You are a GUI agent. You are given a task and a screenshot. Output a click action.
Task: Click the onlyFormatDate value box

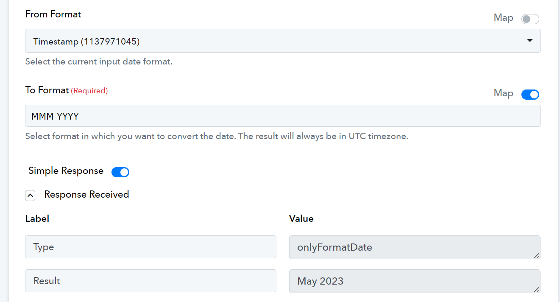click(x=415, y=247)
